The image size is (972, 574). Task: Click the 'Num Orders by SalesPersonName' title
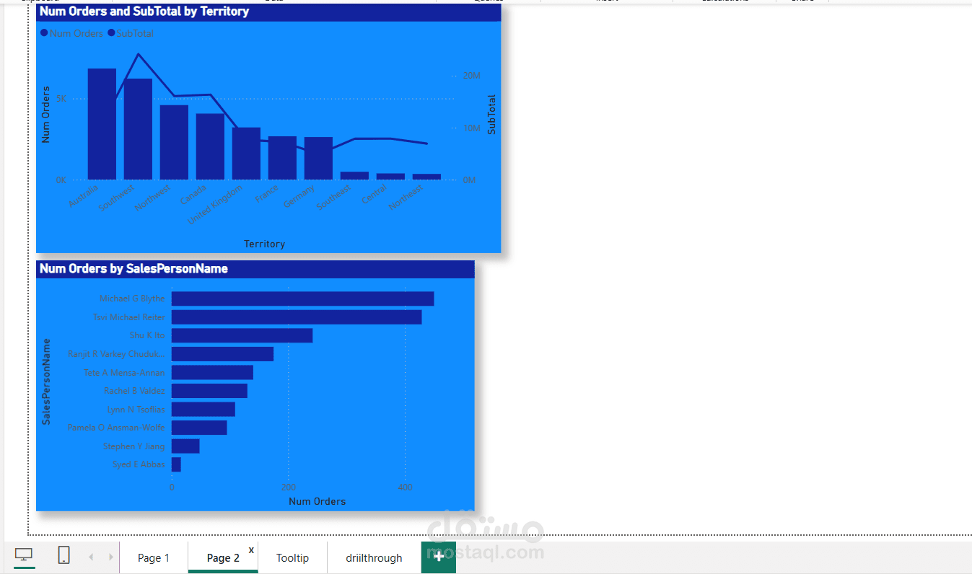[x=133, y=269]
